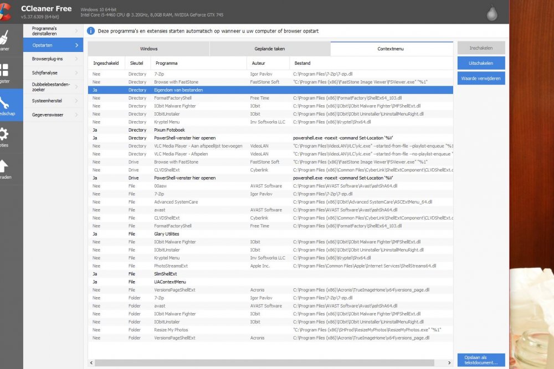Switch to the Geplande taken tab
The width and height of the screenshot is (554, 369).
(x=270, y=49)
